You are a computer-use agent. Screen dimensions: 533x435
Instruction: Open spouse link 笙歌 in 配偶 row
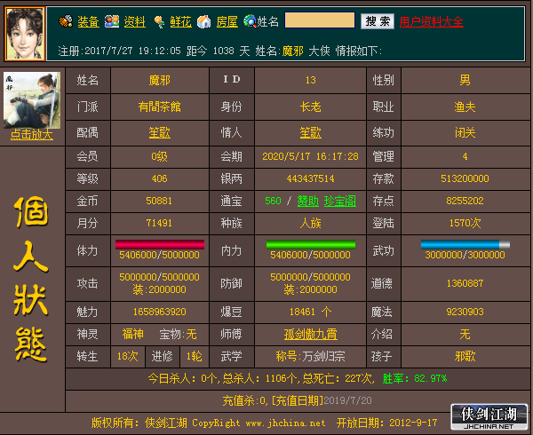click(159, 133)
